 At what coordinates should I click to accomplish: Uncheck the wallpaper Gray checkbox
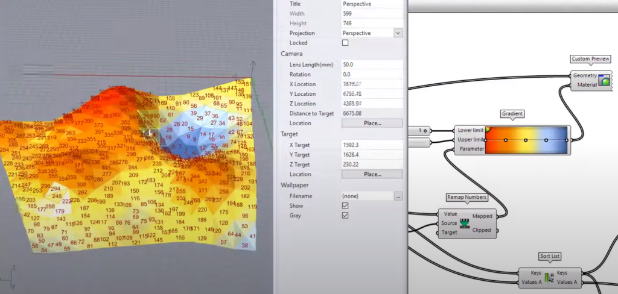[345, 216]
